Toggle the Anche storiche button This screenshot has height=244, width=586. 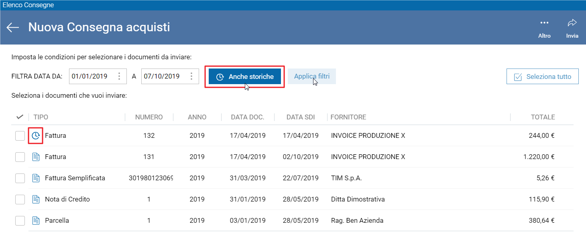pos(245,77)
